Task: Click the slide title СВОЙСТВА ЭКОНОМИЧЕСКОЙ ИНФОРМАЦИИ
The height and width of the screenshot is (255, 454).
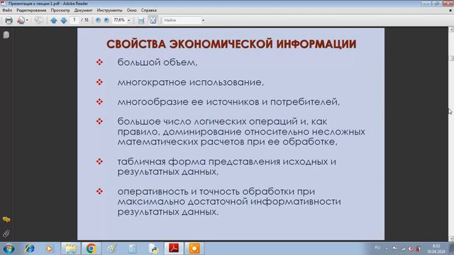Action: pos(231,44)
